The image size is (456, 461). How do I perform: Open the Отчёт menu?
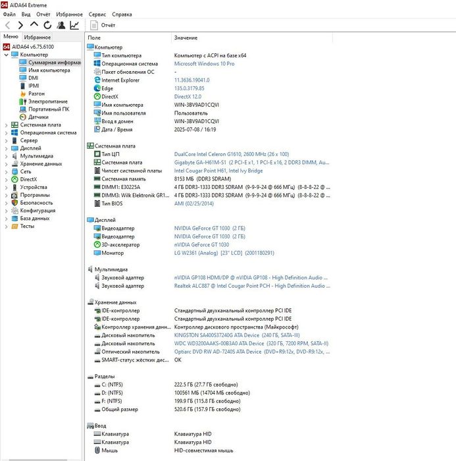43,14
